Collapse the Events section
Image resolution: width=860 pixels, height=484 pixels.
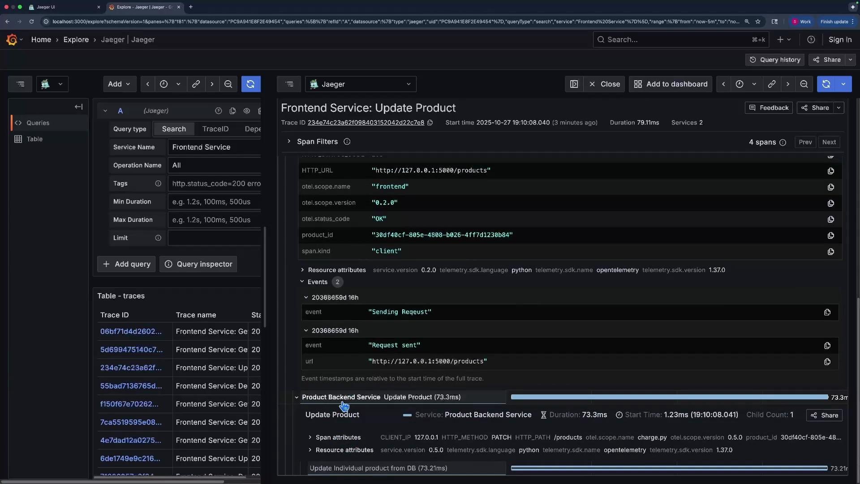302,282
